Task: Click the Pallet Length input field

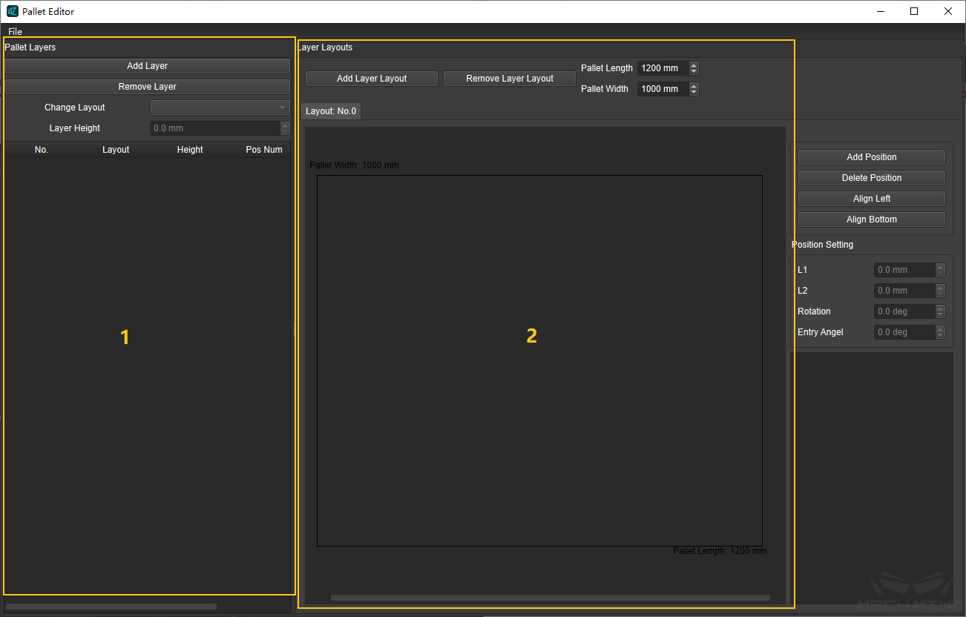Action: click(662, 68)
